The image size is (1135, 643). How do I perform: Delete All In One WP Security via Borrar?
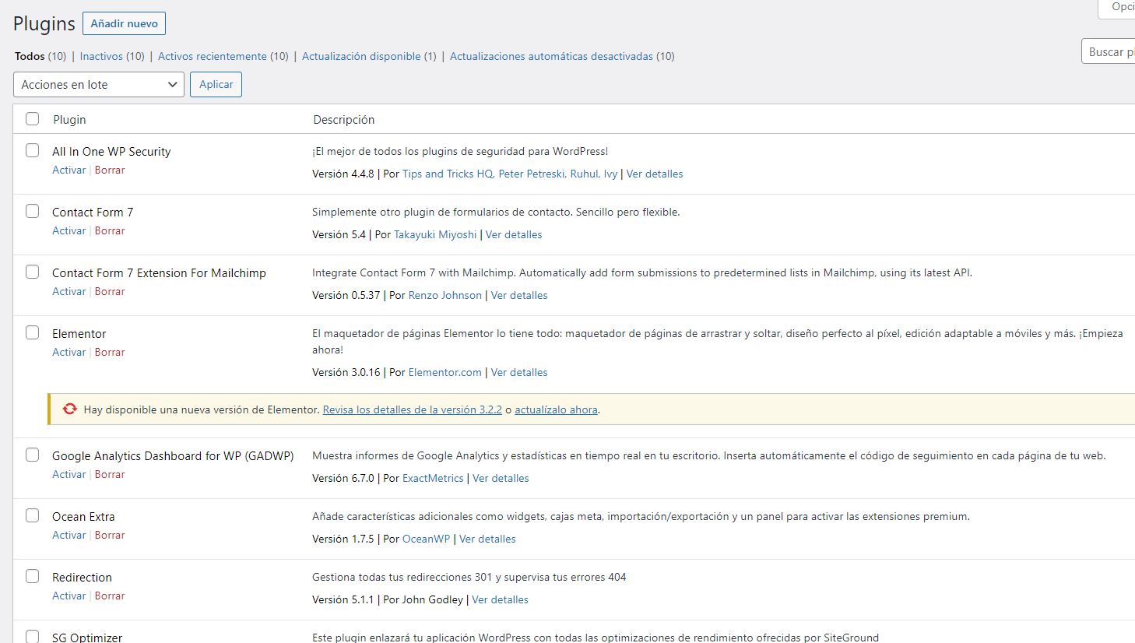(x=110, y=170)
